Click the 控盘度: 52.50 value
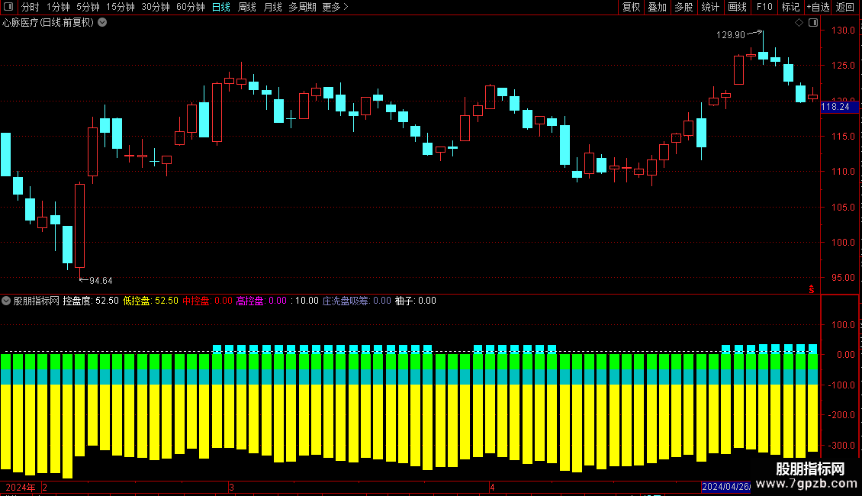This screenshot has width=862, height=496. tap(91, 301)
